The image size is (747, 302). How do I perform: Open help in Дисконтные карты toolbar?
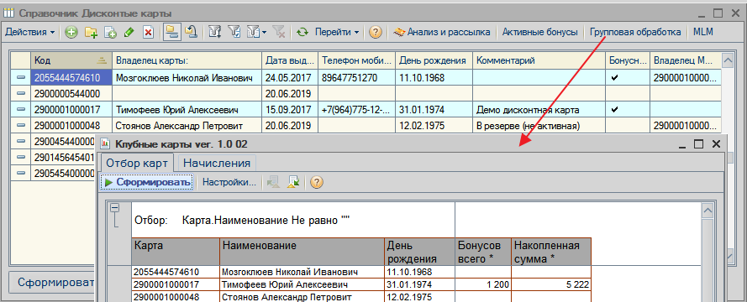[x=376, y=33]
